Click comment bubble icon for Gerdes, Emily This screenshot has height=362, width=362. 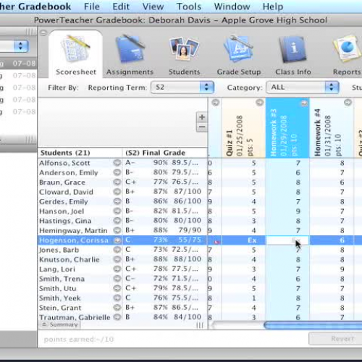pos(117,201)
